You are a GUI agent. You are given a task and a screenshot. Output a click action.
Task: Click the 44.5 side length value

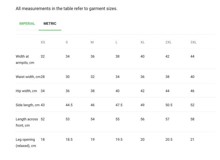click(69, 105)
